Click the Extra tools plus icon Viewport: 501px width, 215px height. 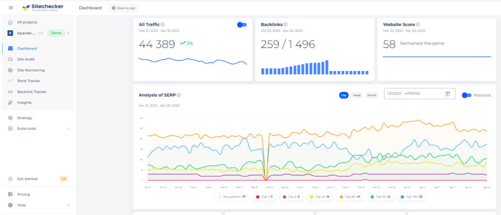coord(10,129)
